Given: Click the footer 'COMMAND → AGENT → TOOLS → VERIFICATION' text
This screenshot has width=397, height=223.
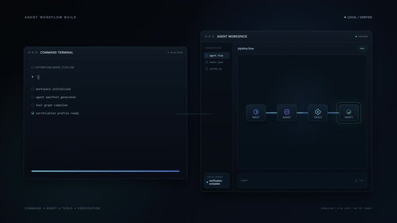Looking at the screenshot, I should click(63, 208).
